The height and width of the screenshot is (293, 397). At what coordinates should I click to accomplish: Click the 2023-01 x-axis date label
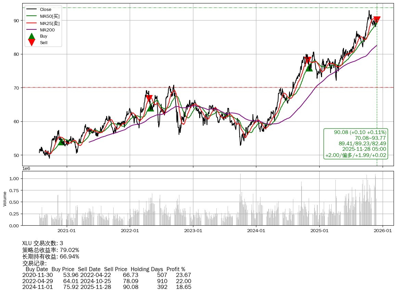coord(193,231)
